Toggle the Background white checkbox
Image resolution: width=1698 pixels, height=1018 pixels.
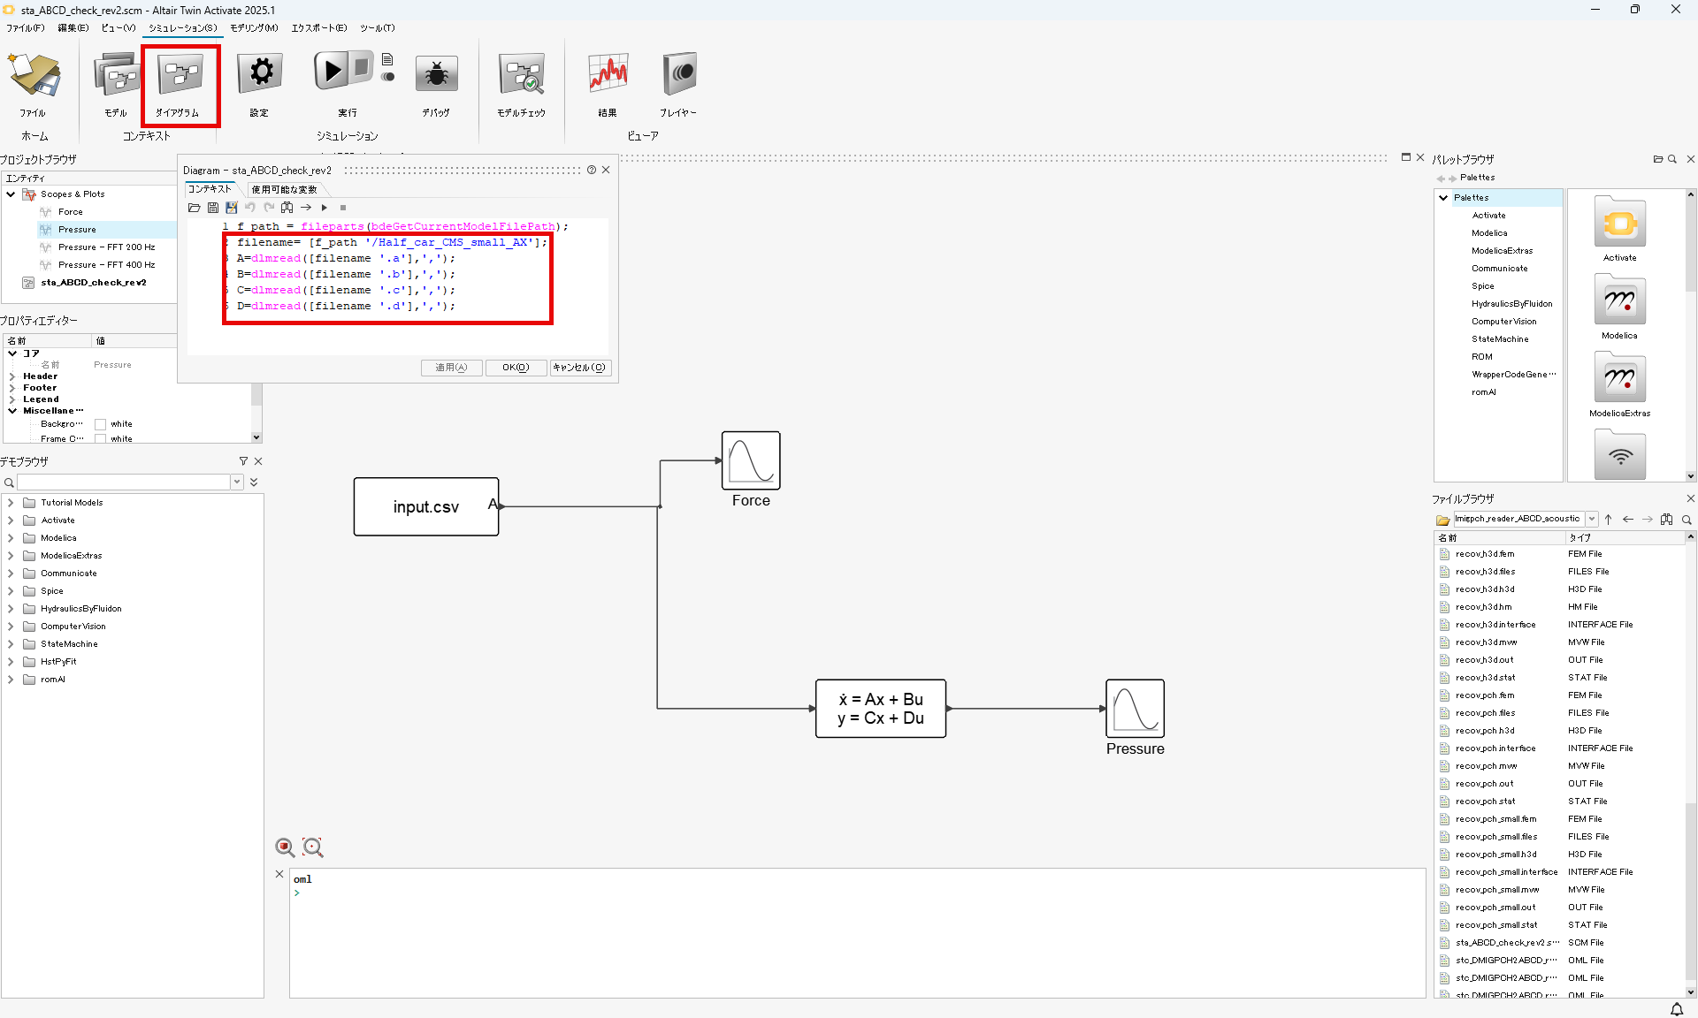pyautogui.click(x=101, y=424)
